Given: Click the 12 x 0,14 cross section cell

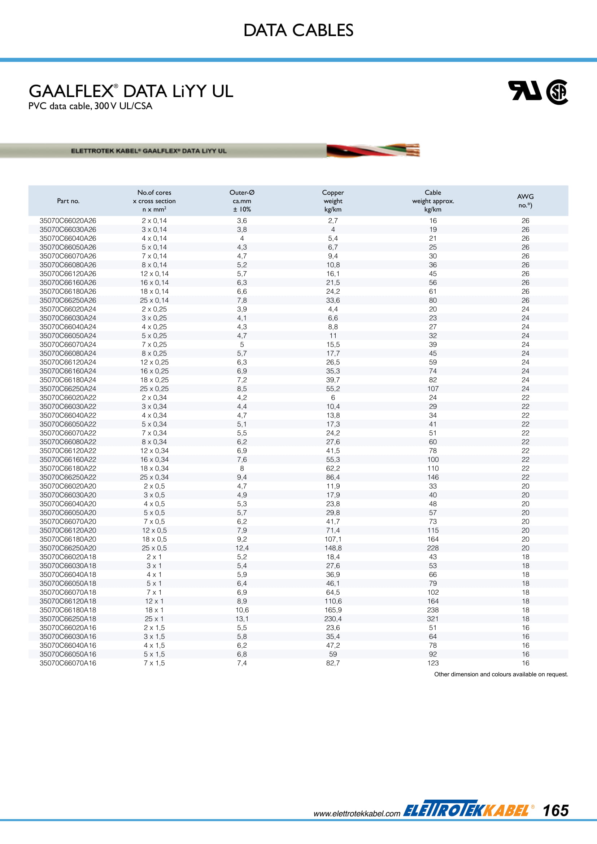Looking at the screenshot, I should (x=154, y=274).
